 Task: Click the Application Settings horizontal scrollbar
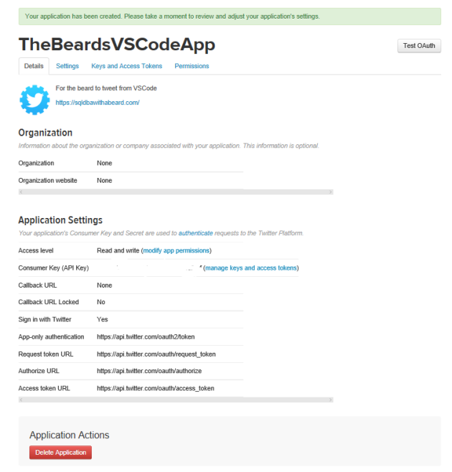pyautogui.click(x=176, y=400)
